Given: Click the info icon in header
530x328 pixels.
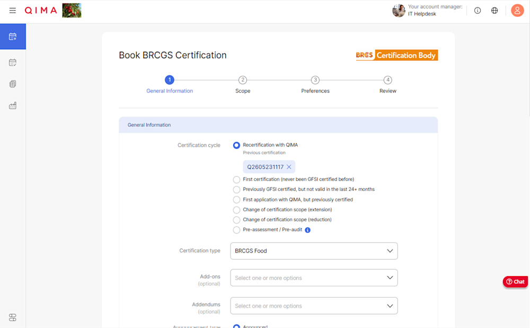Looking at the screenshot, I should 478,11.
